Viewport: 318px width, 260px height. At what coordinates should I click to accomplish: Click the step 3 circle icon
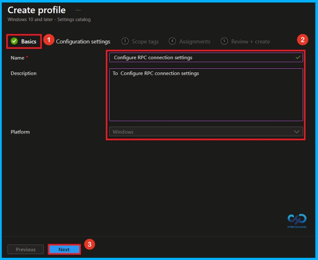click(125, 41)
